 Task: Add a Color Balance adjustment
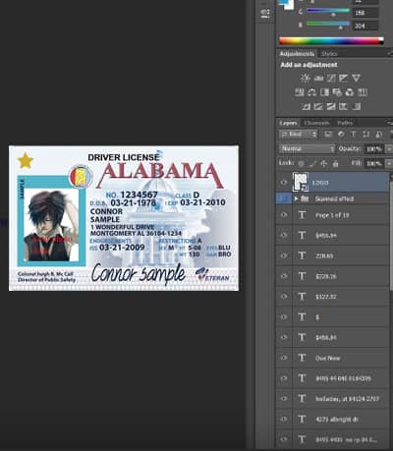click(311, 92)
